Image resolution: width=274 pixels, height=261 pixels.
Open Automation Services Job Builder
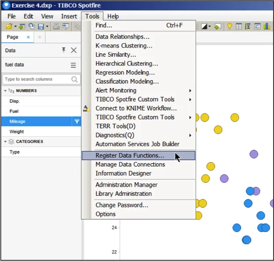click(139, 144)
